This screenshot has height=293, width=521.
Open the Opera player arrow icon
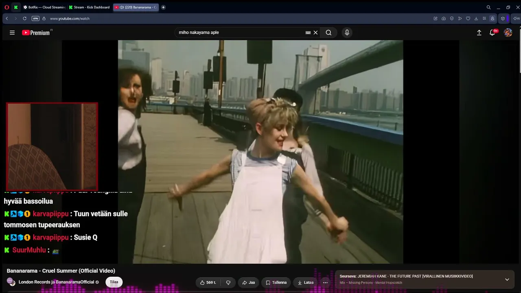[x=460, y=18]
